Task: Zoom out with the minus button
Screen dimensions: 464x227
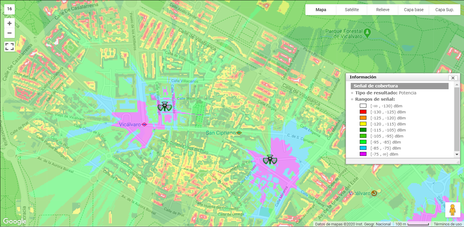Action: coord(9,33)
